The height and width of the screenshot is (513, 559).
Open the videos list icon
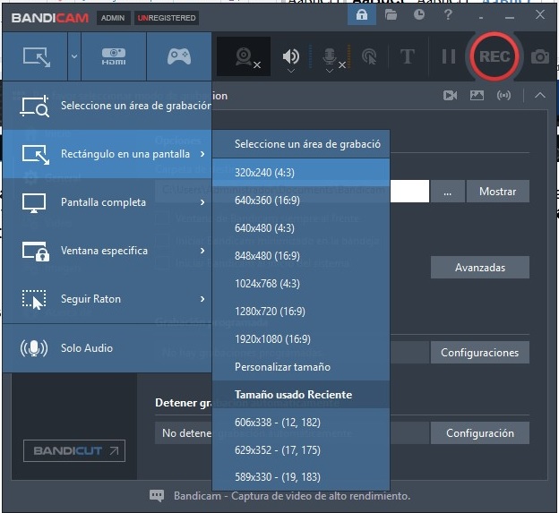pyautogui.click(x=450, y=95)
